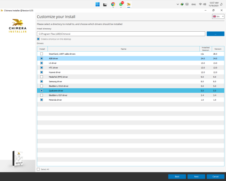The width and height of the screenshot is (226, 181).
Task: Toggle Create a shortcut on the desktop
Action: (x=38, y=39)
